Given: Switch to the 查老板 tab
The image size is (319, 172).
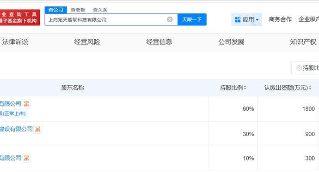Looking at the screenshot, I should tap(78, 10).
